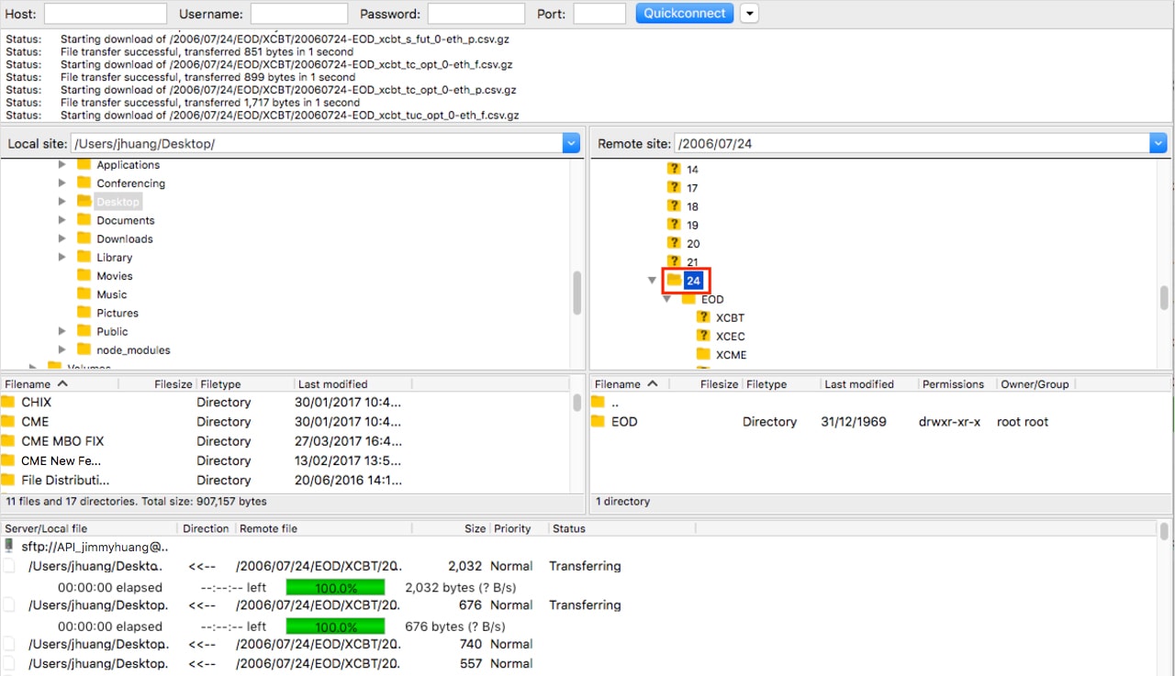Click the Downloads folder icon in local tree
1175x676 pixels.
[84, 238]
